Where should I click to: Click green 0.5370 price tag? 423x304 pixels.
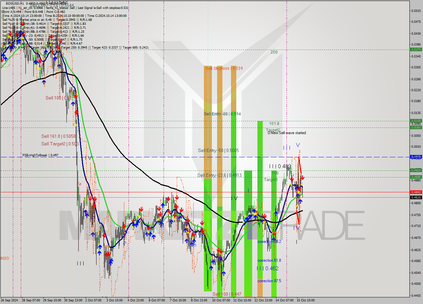[416, 49]
